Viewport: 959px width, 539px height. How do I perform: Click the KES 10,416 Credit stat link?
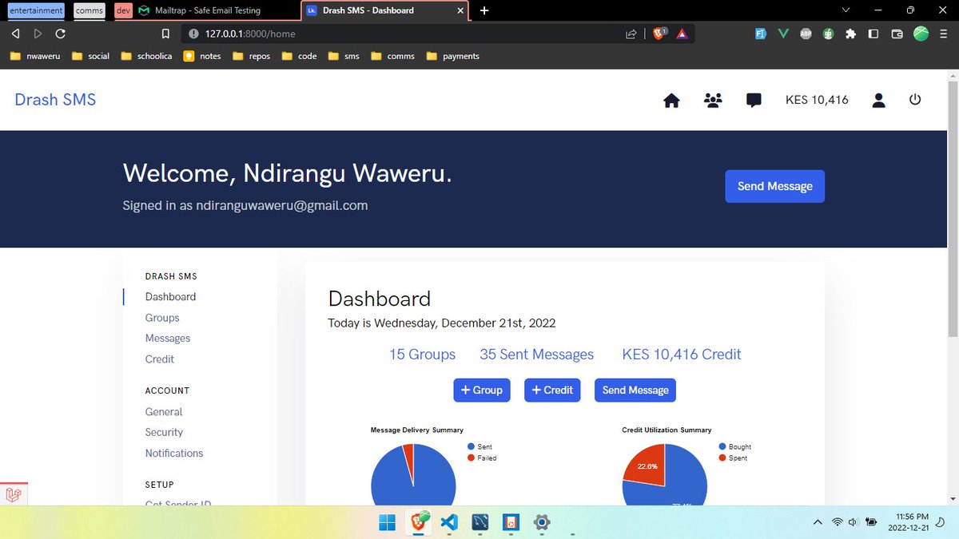682,354
